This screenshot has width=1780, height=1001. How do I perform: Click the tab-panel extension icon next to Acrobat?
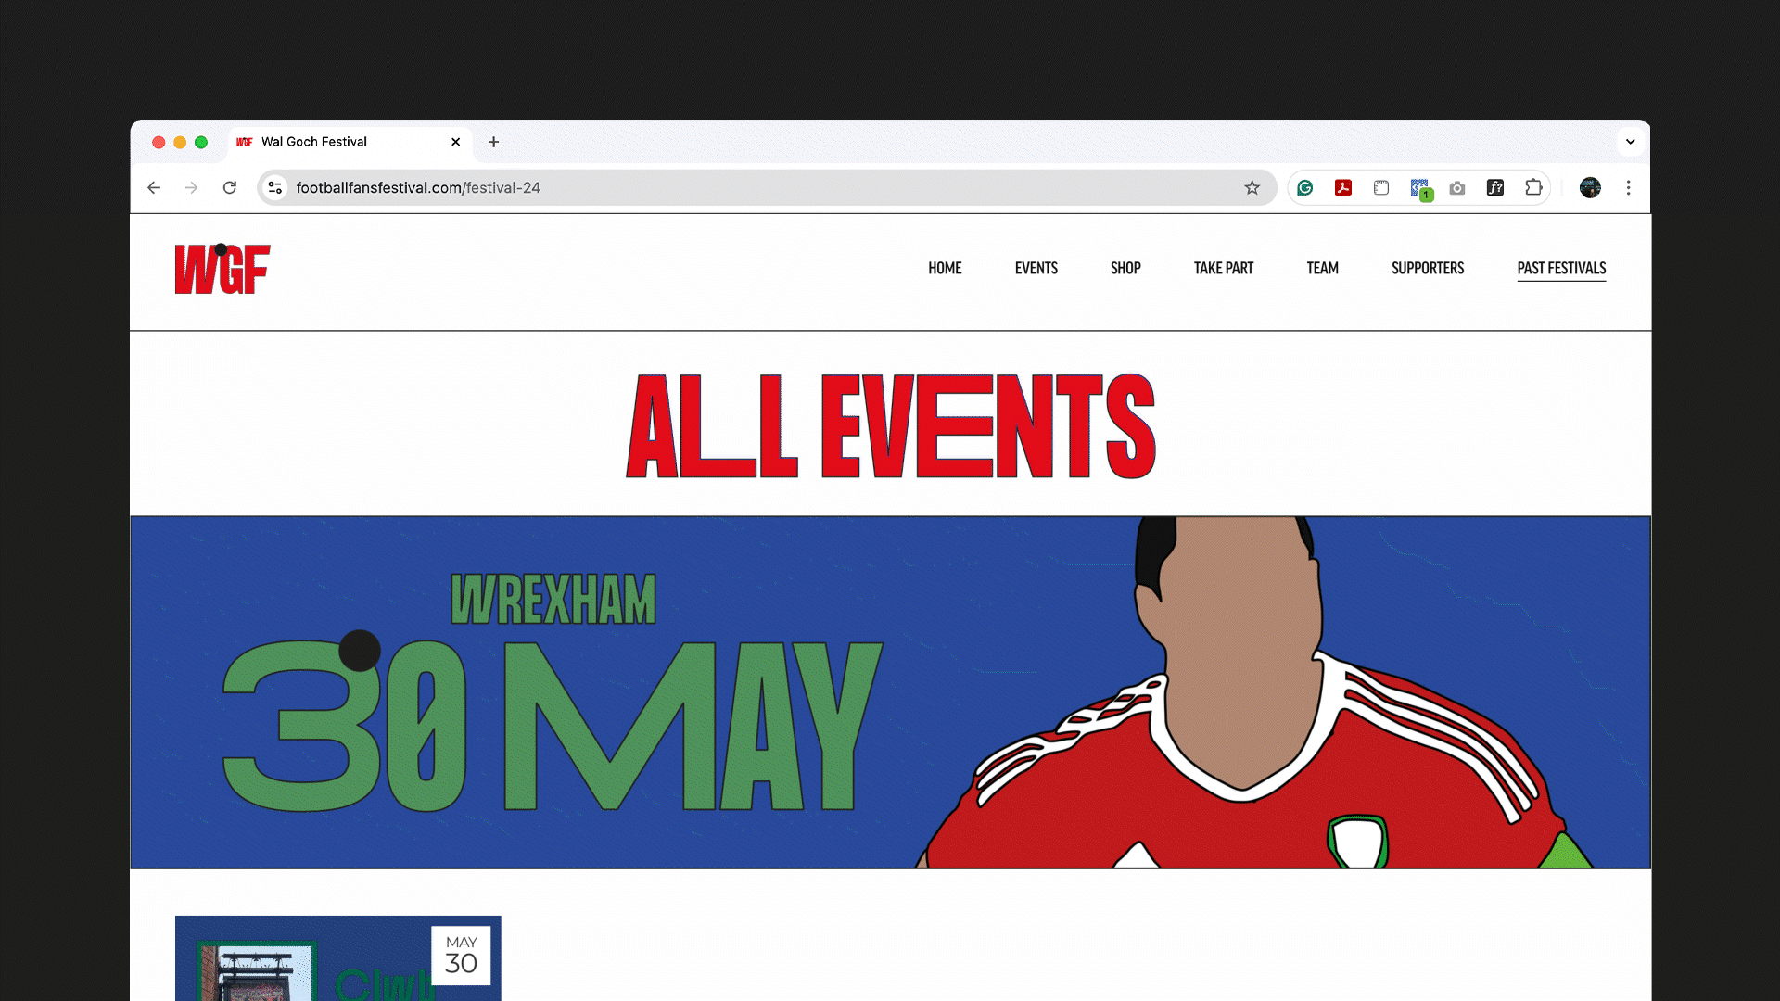[1381, 188]
